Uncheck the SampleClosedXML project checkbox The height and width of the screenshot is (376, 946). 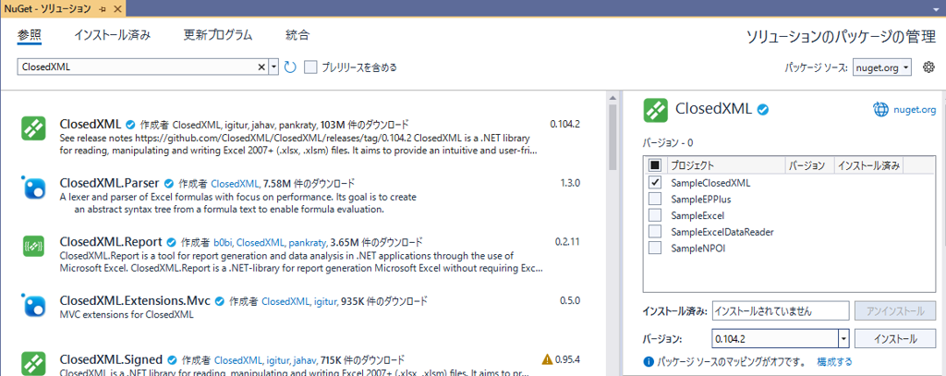pyautogui.click(x=655, y=182)
